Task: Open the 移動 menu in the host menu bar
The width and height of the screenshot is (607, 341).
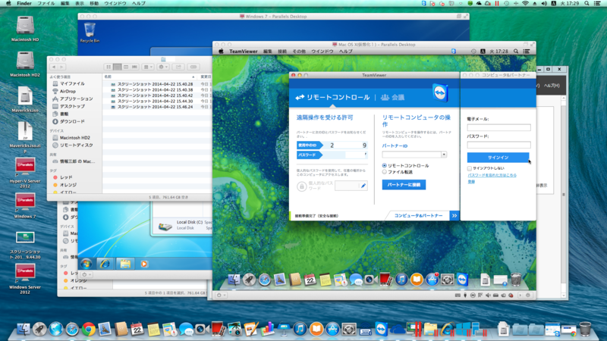Action: pyautogui.click(x=94, y=3)
